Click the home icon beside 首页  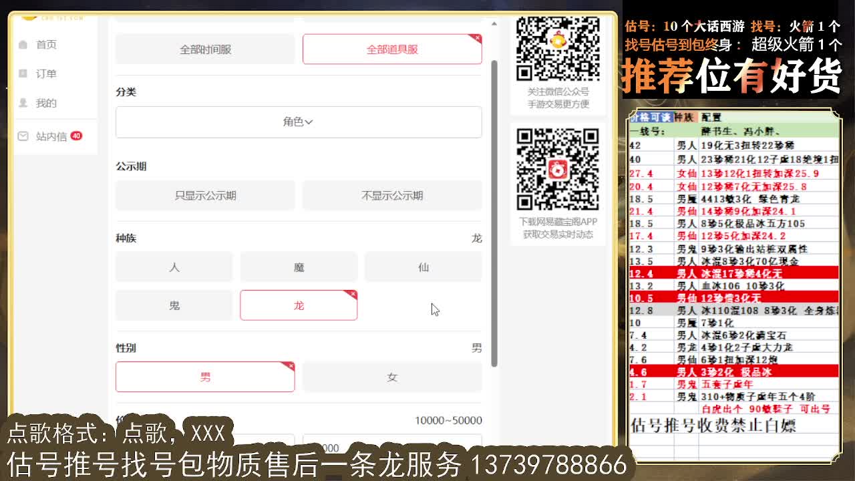(x=23, y=44)
